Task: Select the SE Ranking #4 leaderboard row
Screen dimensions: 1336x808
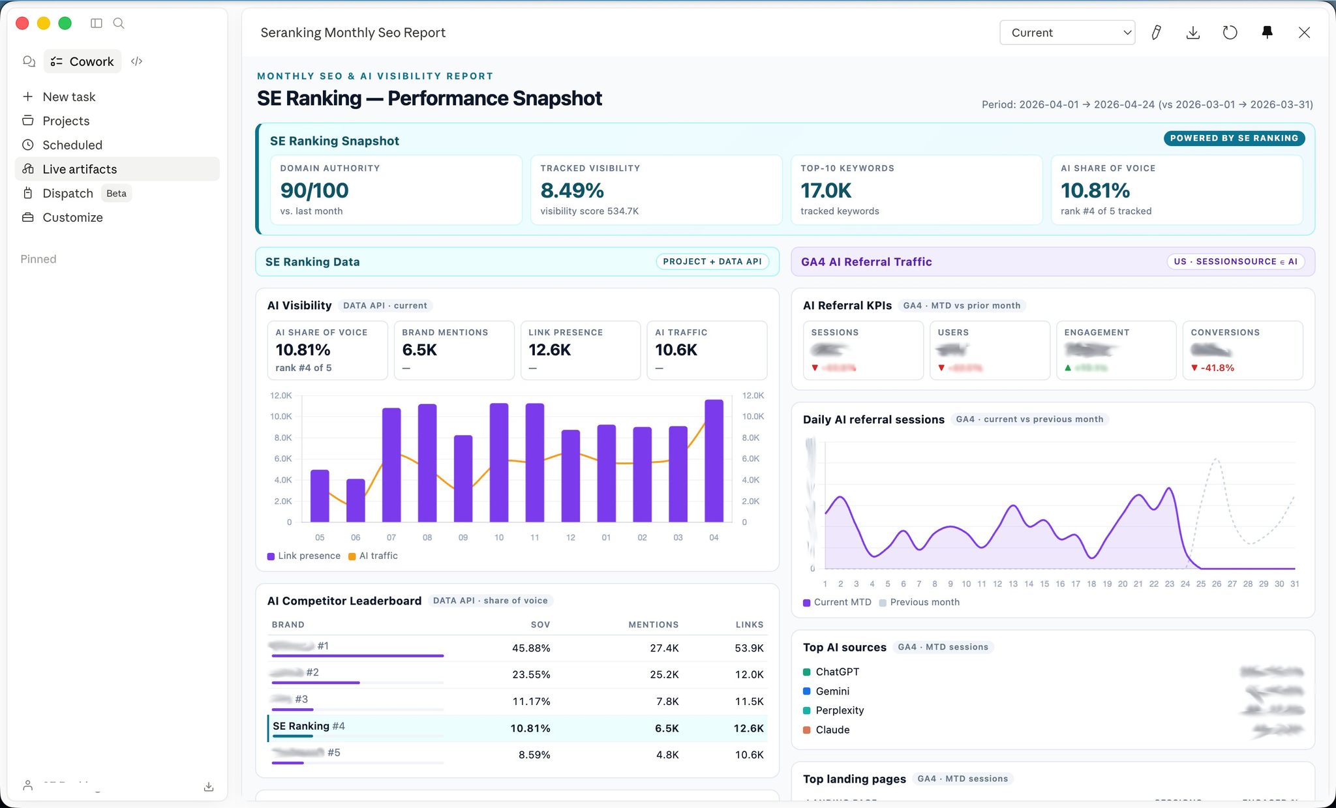Action: (x=517, y=728)
